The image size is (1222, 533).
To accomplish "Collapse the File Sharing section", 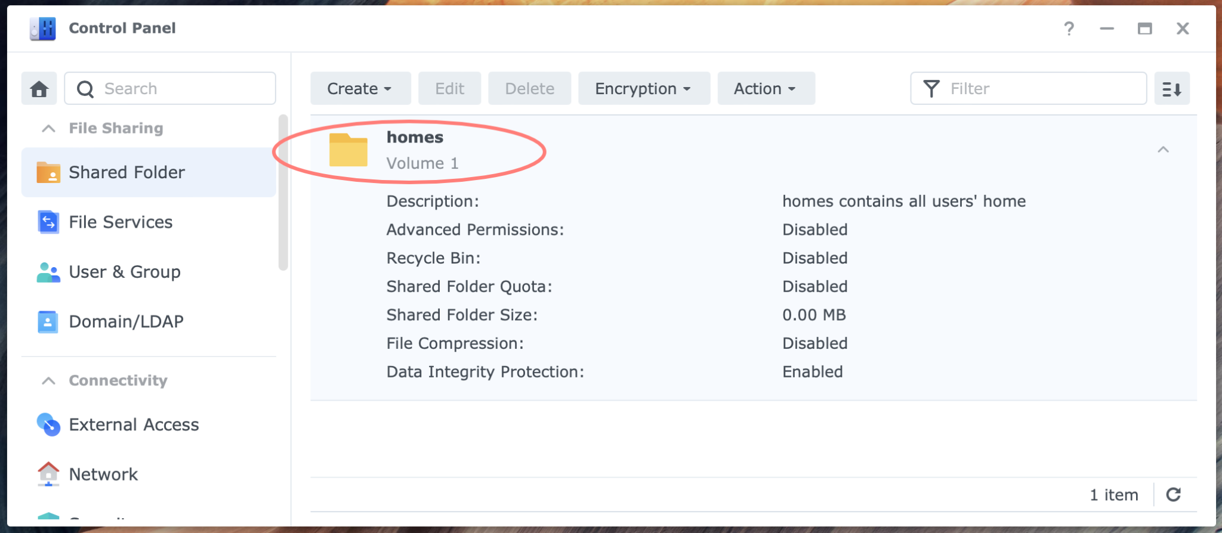I will coord(48,128).
